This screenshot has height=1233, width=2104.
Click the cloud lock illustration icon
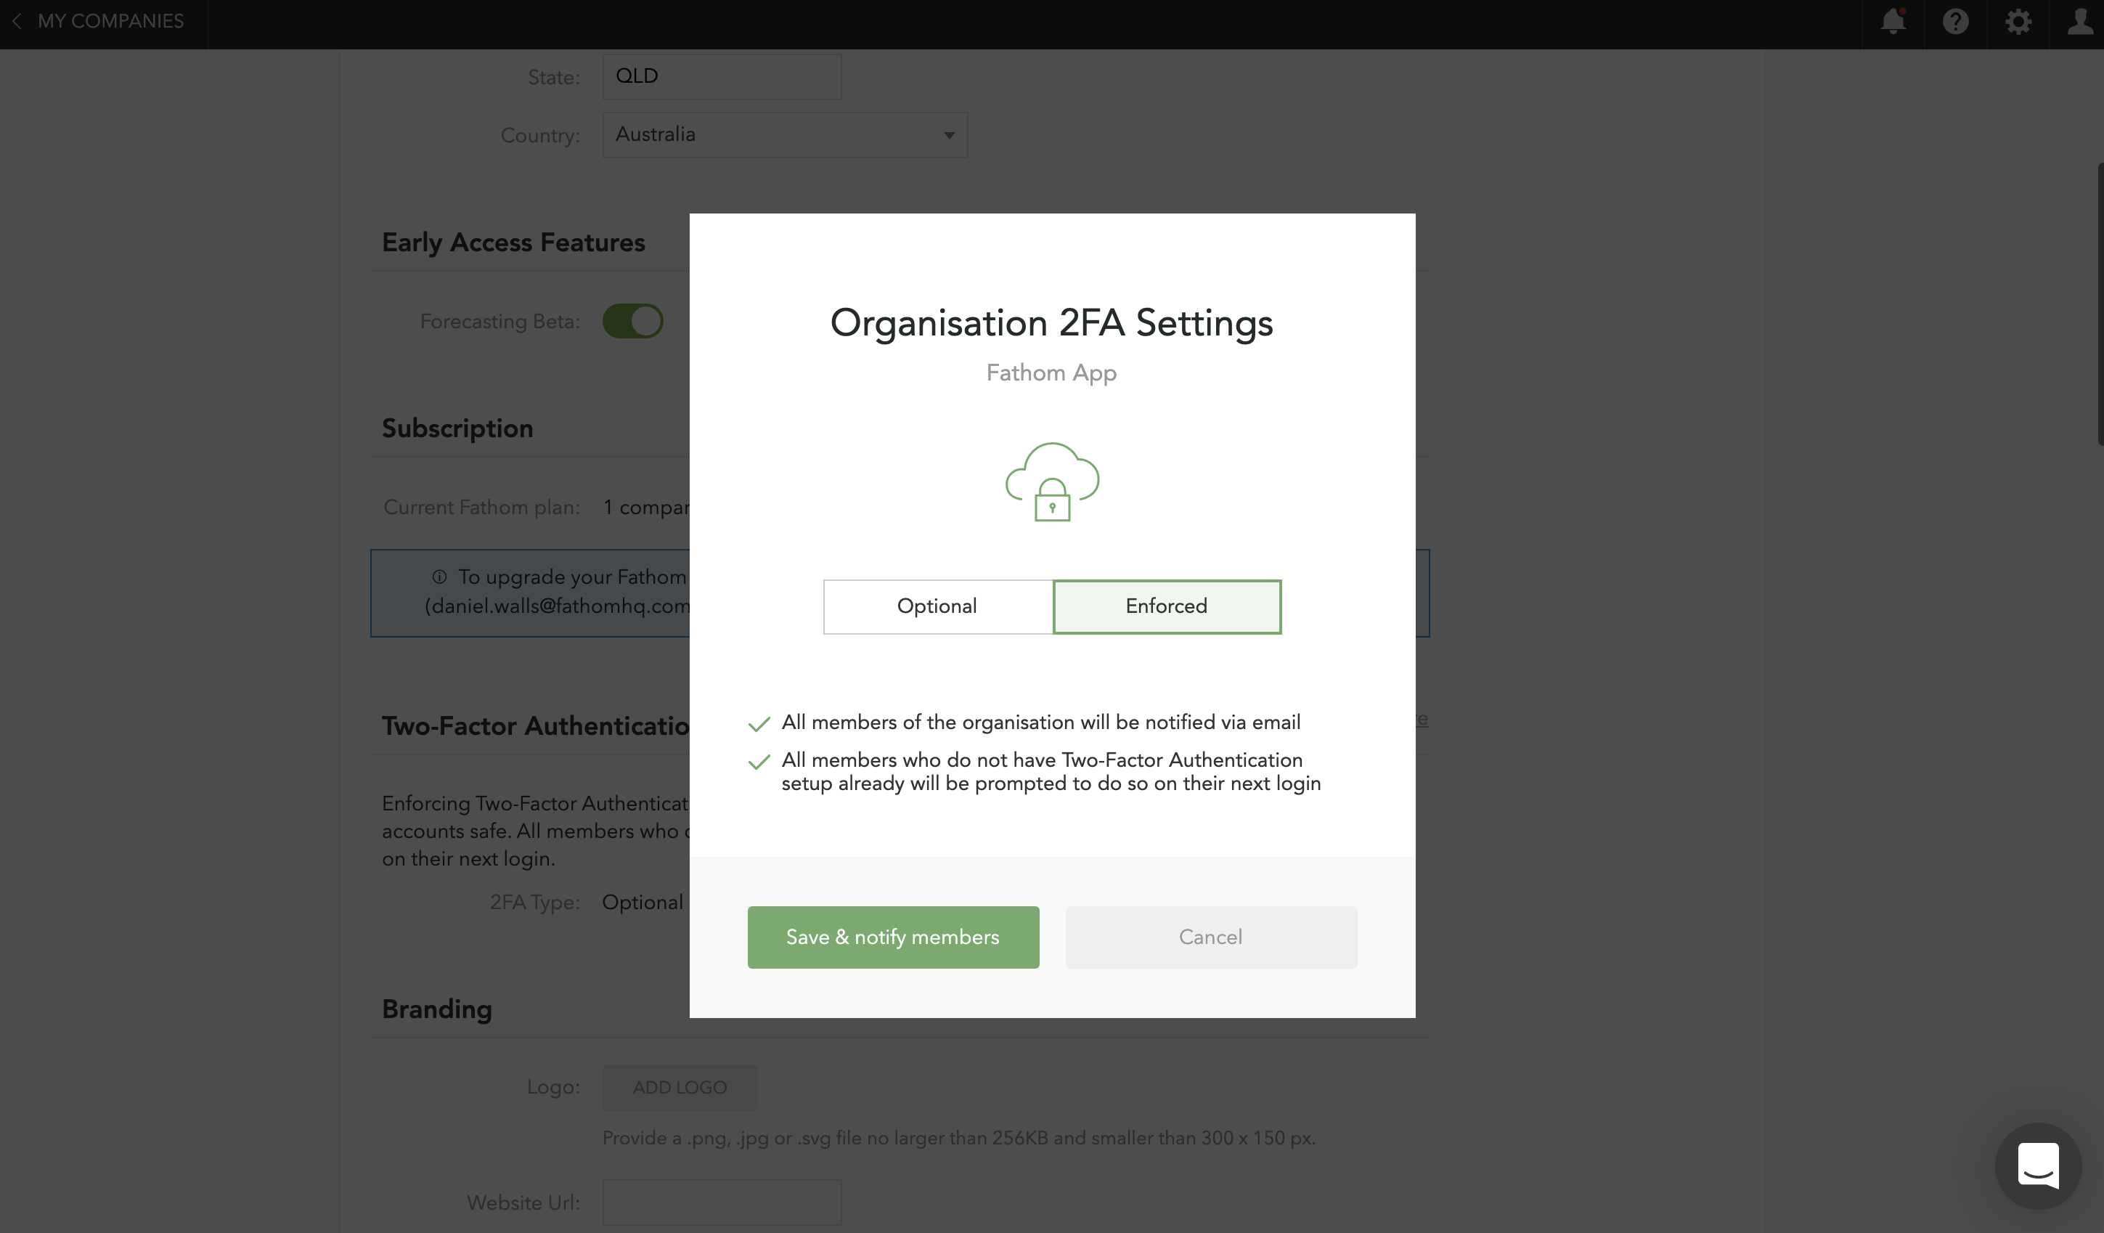click(x=1052, y=481)
